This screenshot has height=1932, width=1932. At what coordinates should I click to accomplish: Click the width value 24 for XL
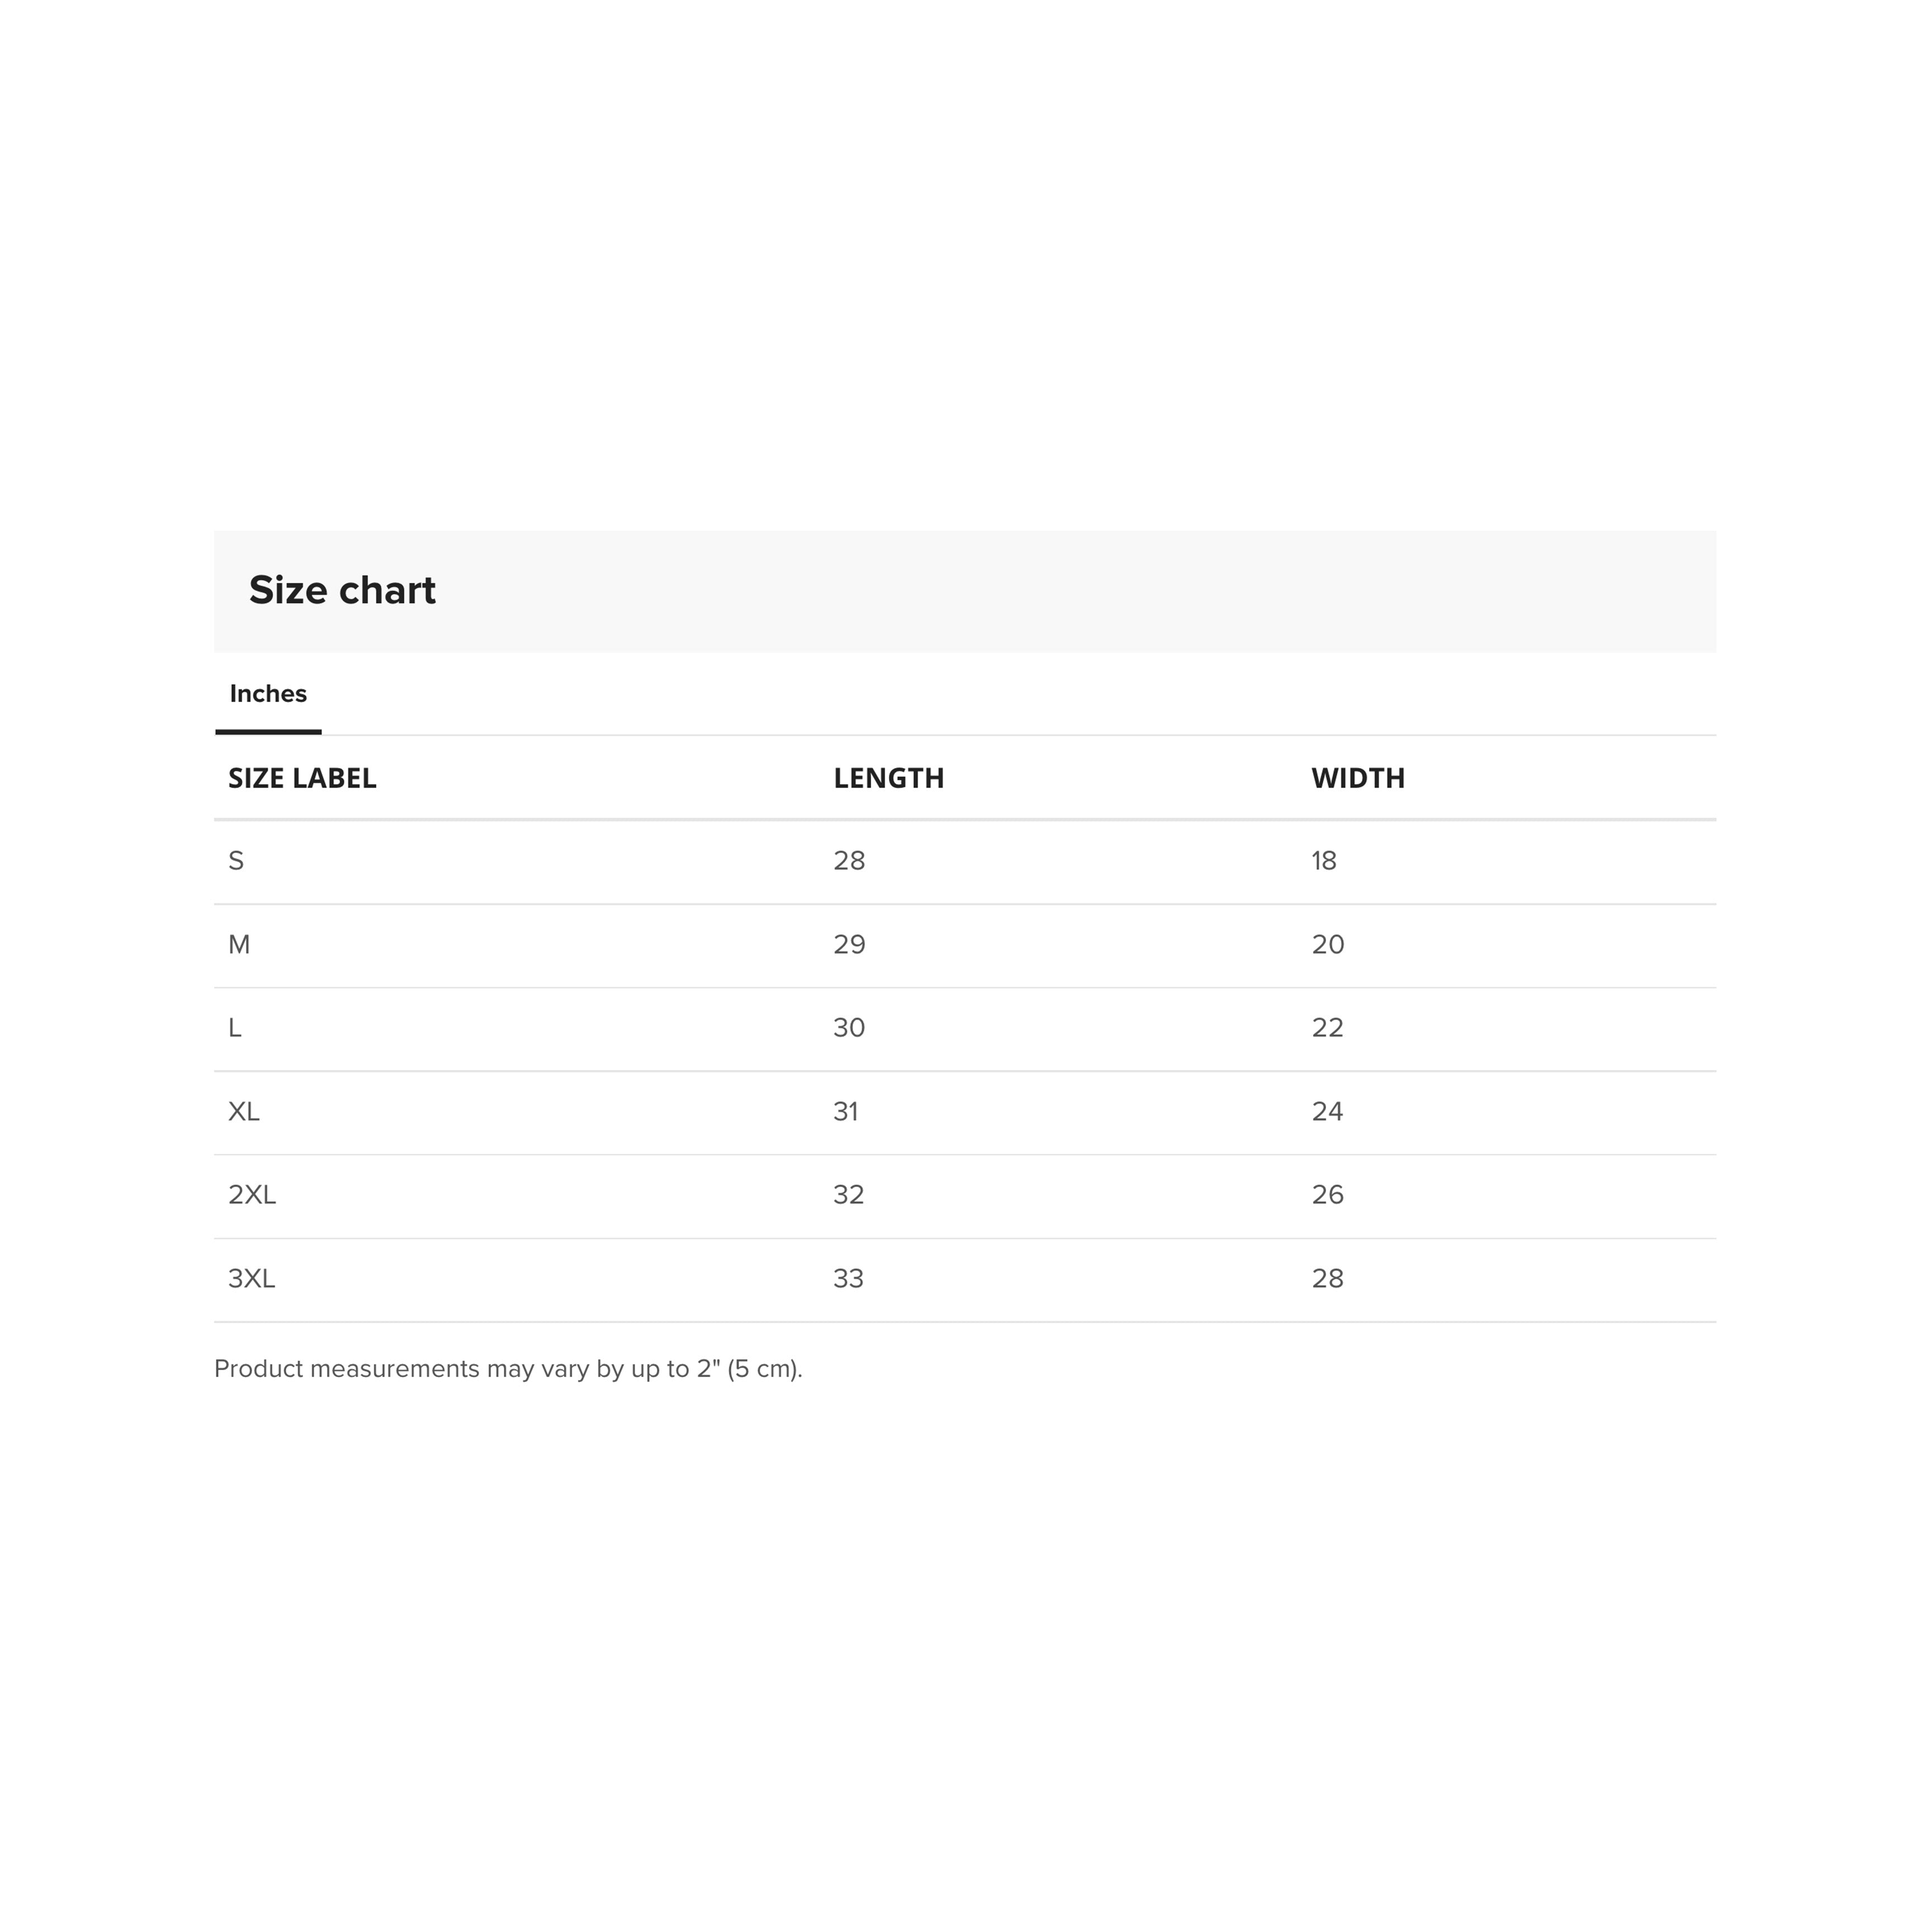(1327, 1112)
